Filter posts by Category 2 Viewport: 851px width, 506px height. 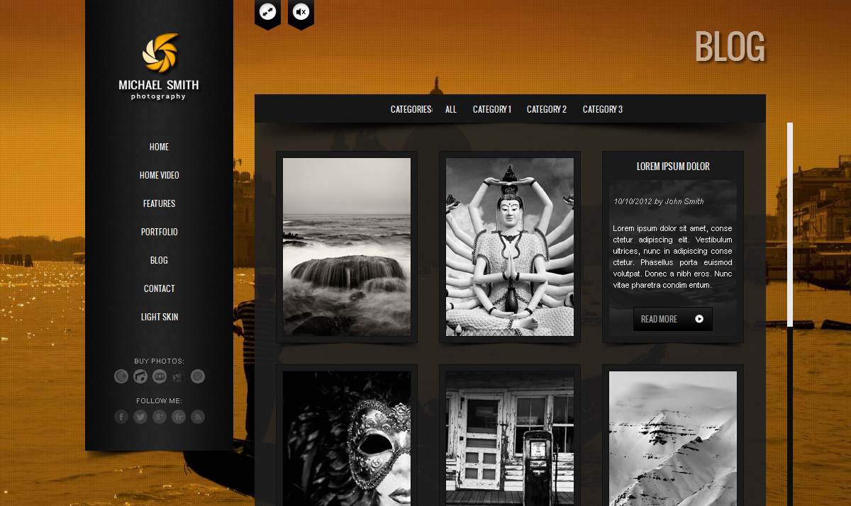pos(547,109)
